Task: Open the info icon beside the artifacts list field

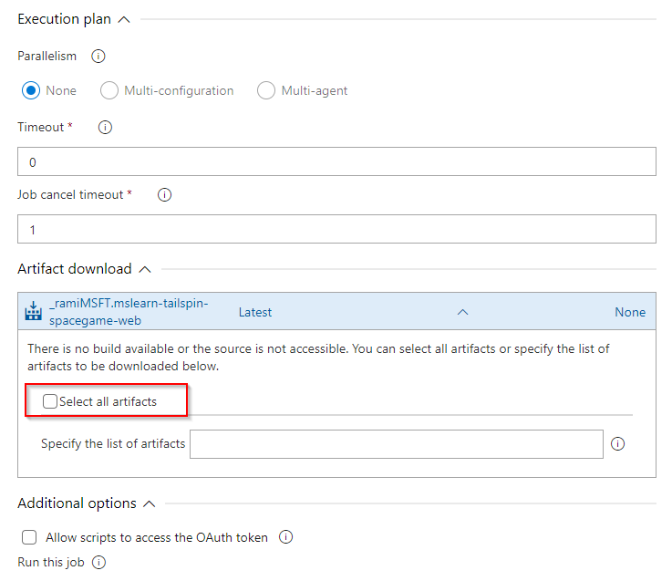Action: click(x=617, y=444)
